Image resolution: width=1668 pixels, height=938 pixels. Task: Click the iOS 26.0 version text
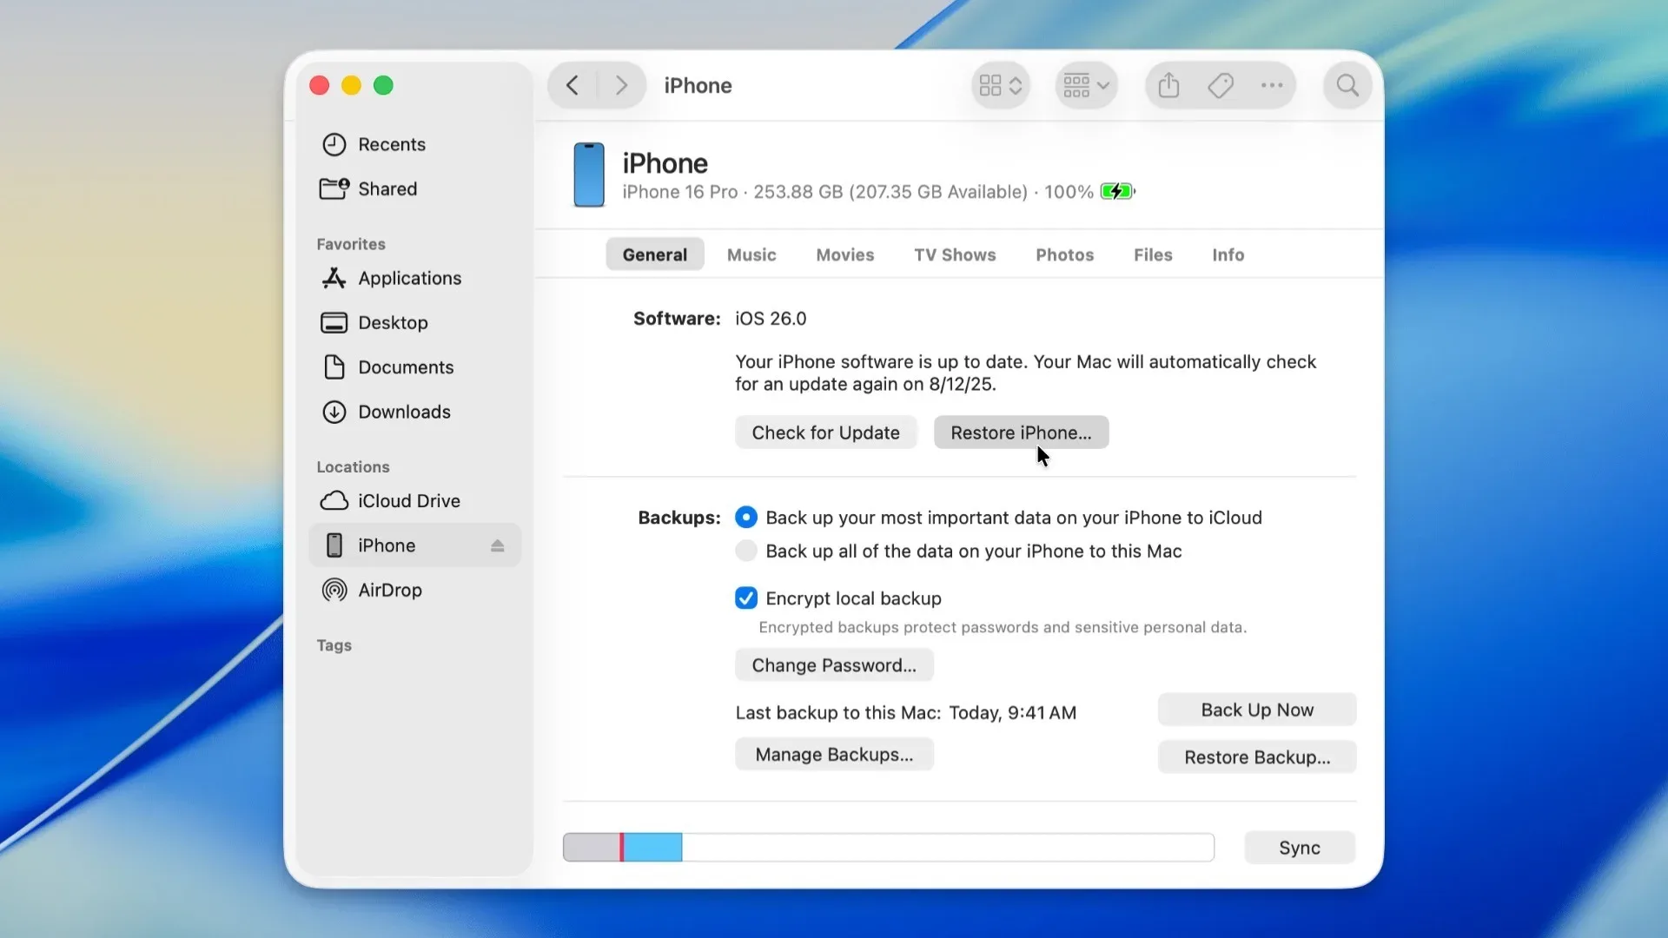pos(771,319)
